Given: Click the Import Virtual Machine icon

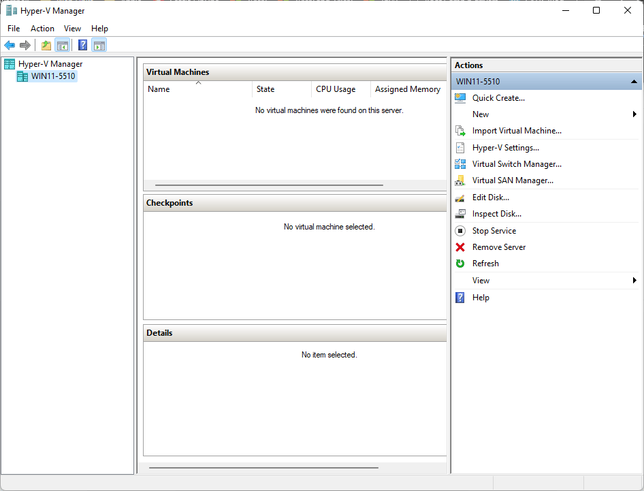Looking at the screenshot, I should 460,131.
